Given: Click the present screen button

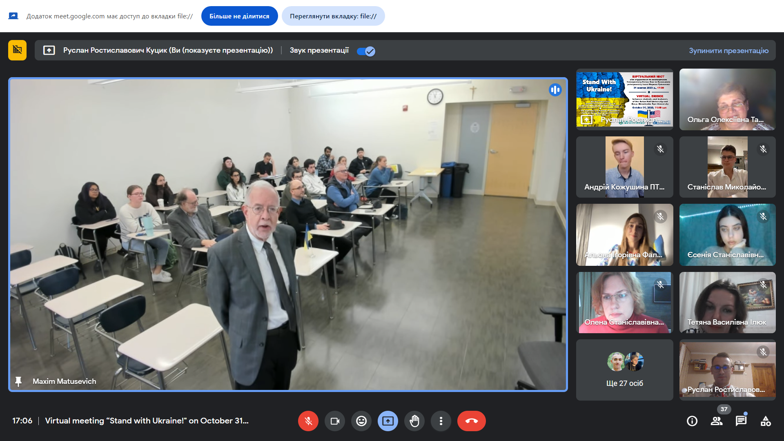Looking at the screenshot, I should coord(388,421).
